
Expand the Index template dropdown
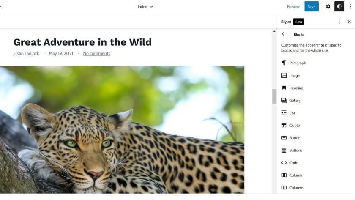pyautogui.click(x=145, y=7)
